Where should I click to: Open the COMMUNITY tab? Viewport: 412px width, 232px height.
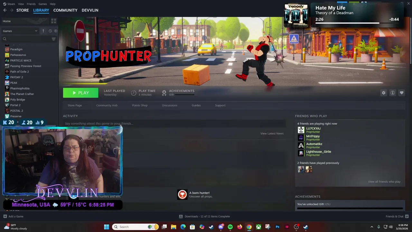[x=65, y=10]
